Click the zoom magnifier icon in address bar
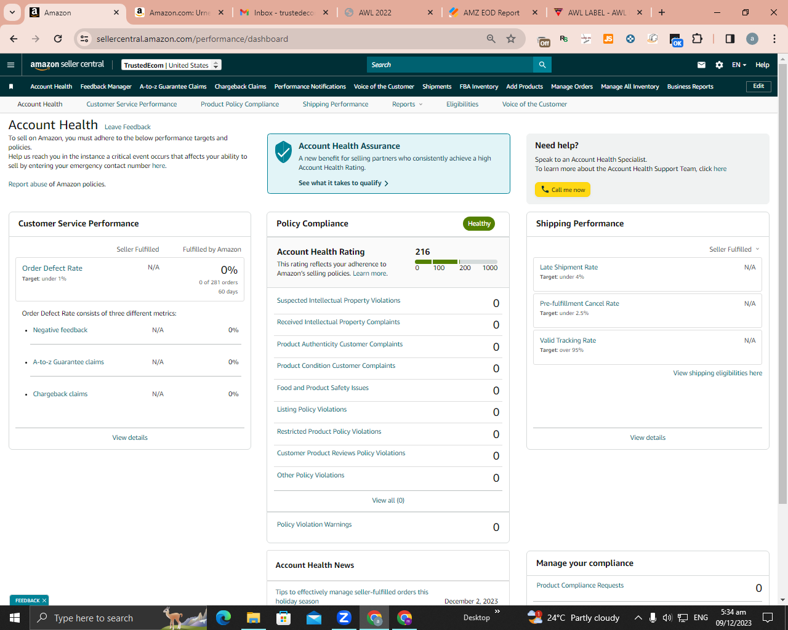The height and width of the screenshot is (630, 788). 491,39
